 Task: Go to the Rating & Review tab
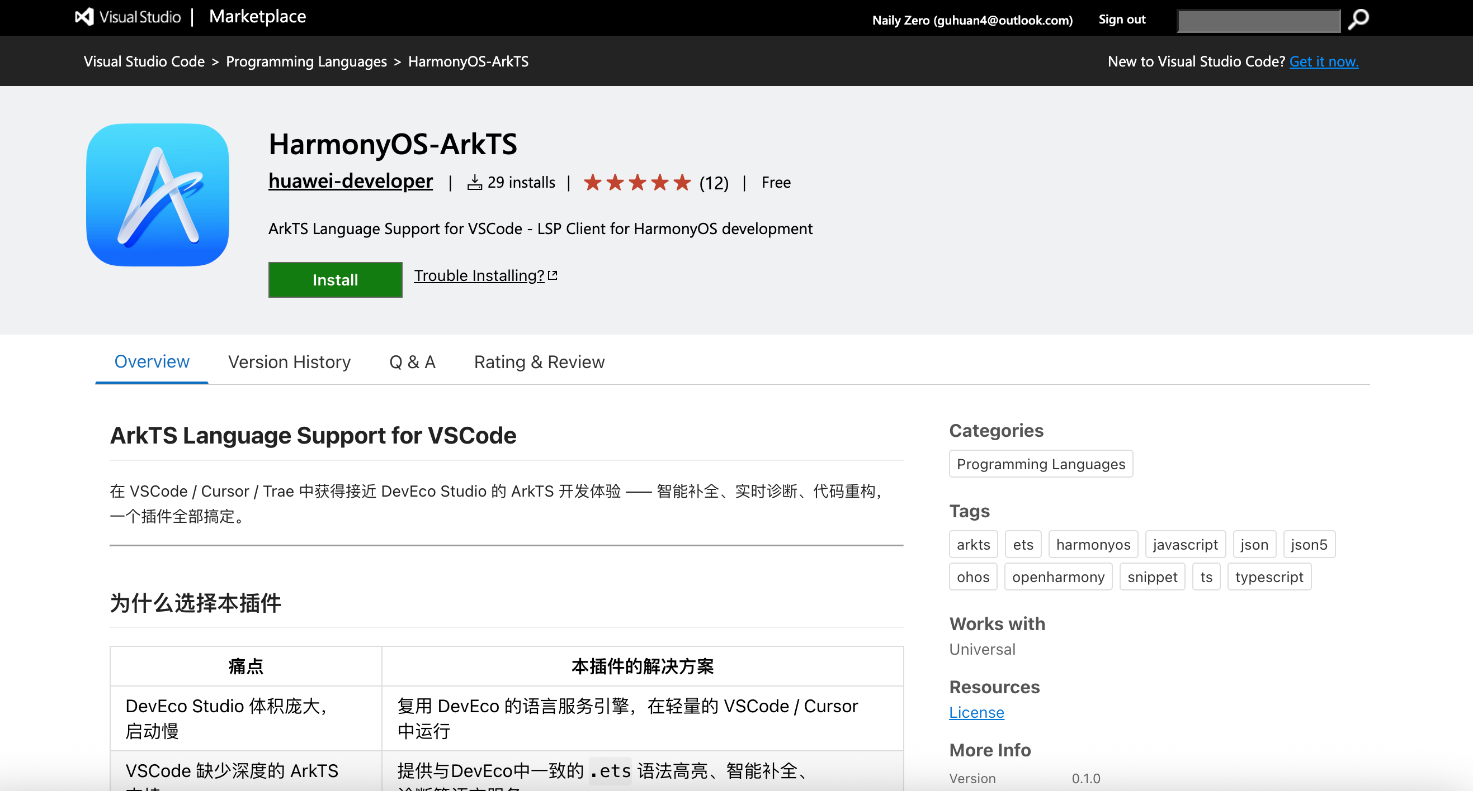click(x=539, y=362)
